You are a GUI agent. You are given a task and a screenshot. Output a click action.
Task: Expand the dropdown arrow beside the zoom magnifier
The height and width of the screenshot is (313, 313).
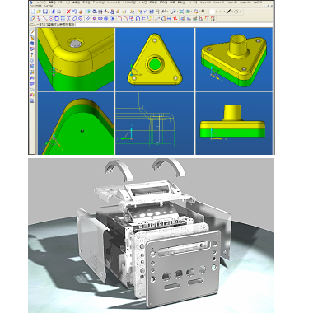point(177,12)
